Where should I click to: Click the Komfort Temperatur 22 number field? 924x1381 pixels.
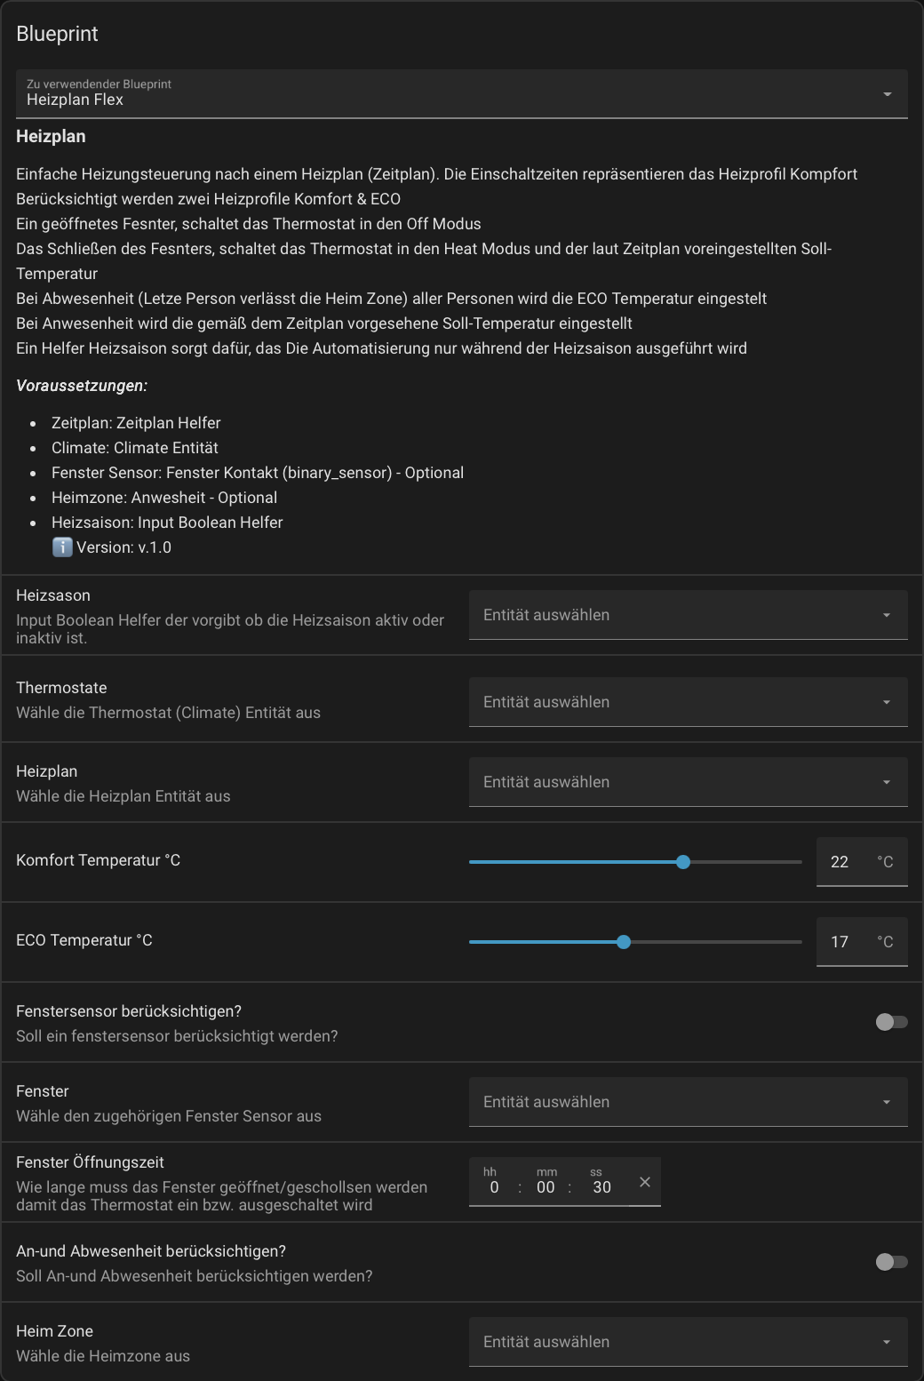[840, 862]
